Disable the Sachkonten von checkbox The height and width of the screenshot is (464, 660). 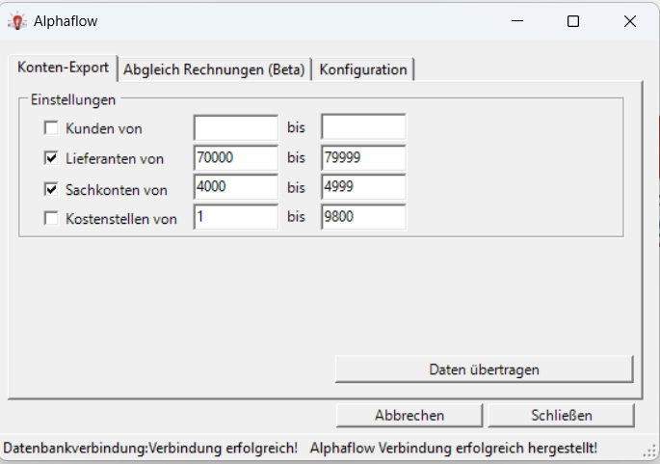click(51, 189)
